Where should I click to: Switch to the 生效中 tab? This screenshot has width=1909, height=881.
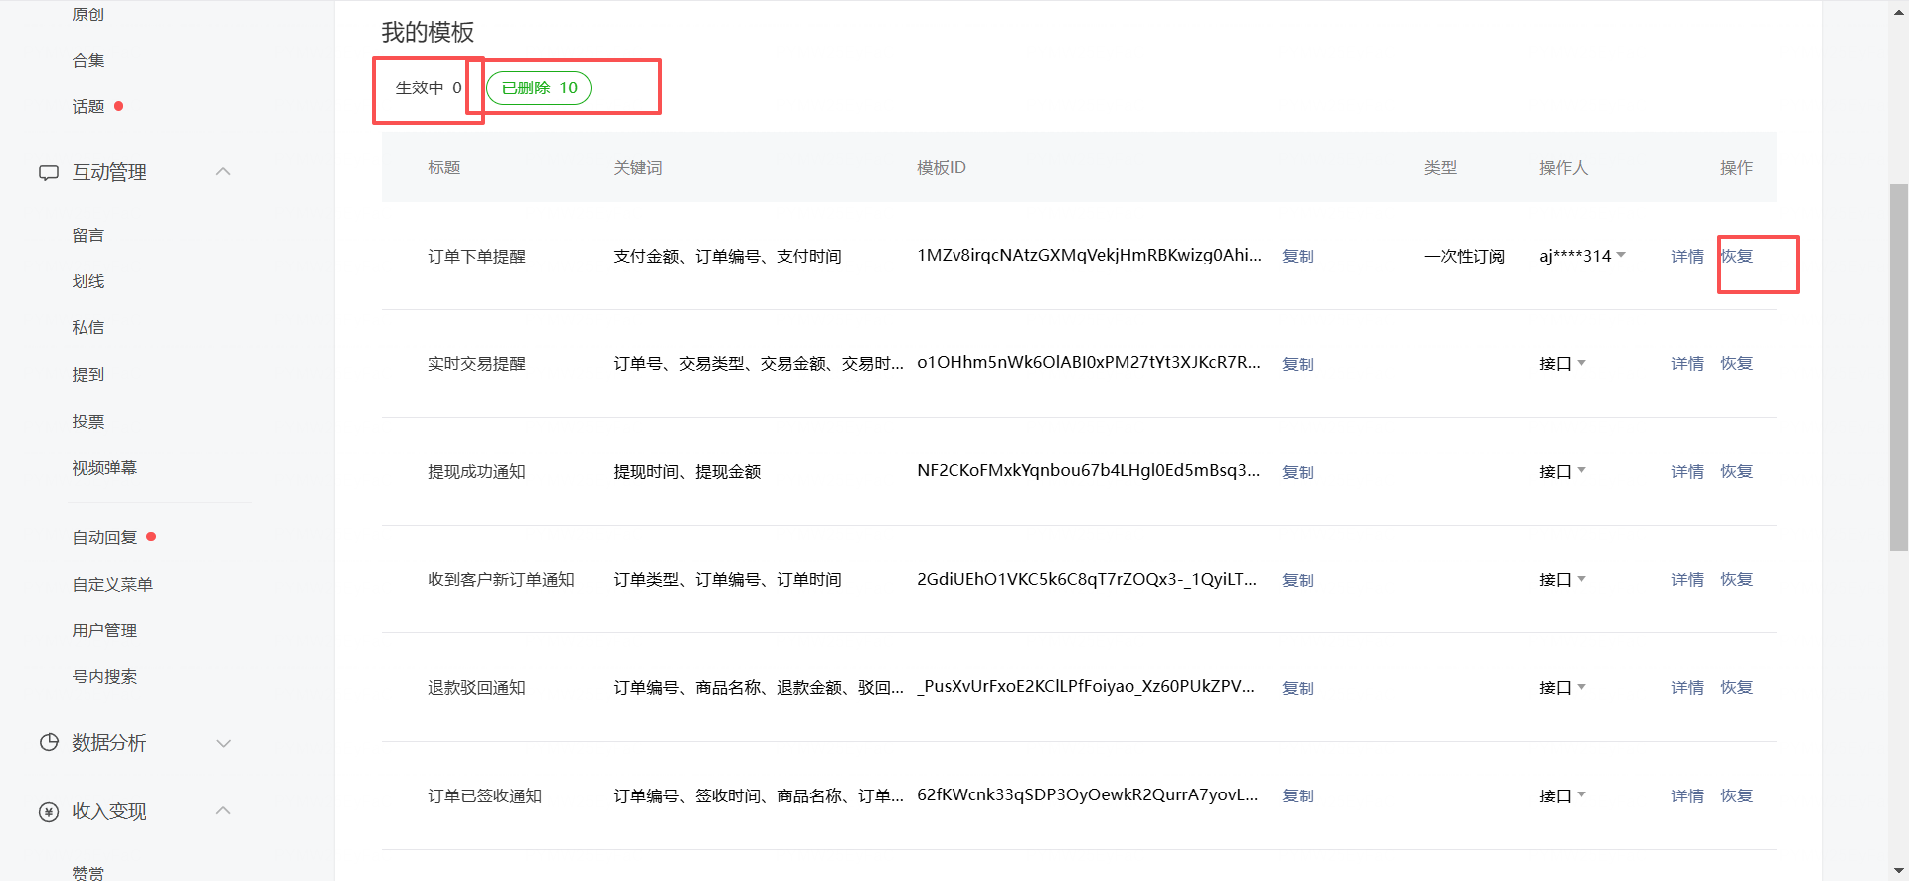click(x=429, y=88)
